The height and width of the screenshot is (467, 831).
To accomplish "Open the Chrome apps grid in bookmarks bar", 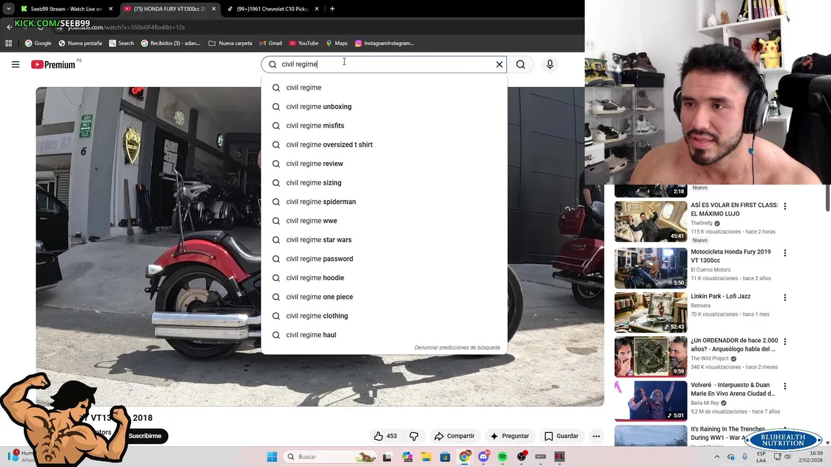I will point(8,43).
